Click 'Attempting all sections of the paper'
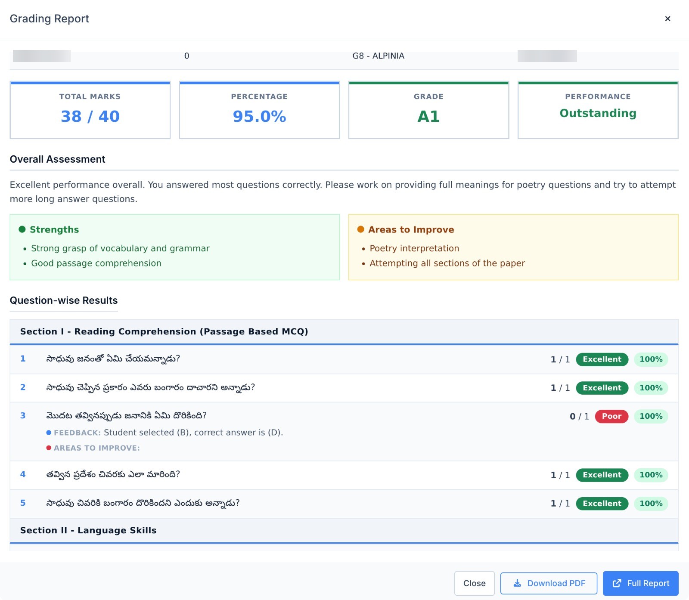This screenshot has height=600, width=689. (447, 263)
